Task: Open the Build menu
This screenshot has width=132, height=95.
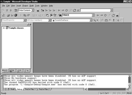Action: pyautogui.click(x=31, y=6)
